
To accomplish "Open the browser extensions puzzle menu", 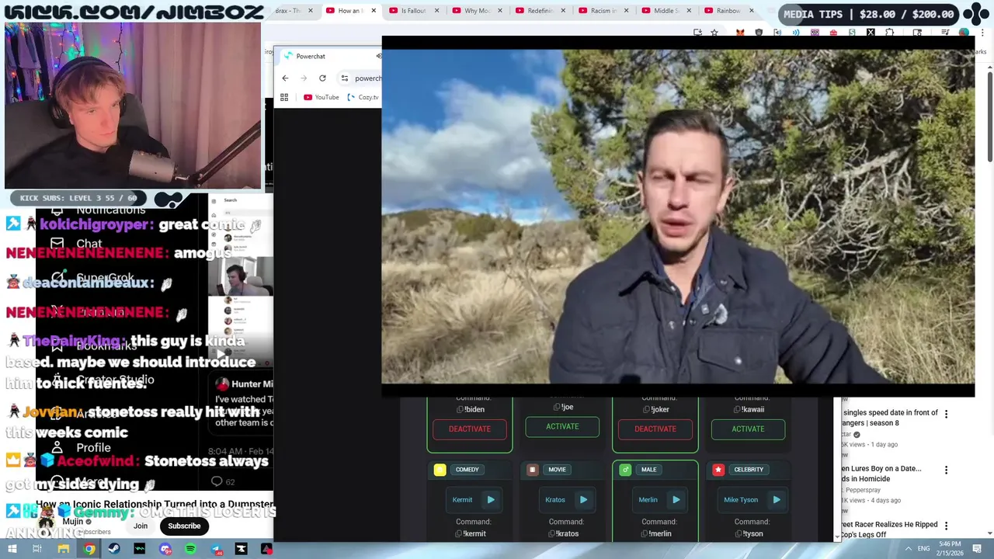I will (x=889, y=33).
